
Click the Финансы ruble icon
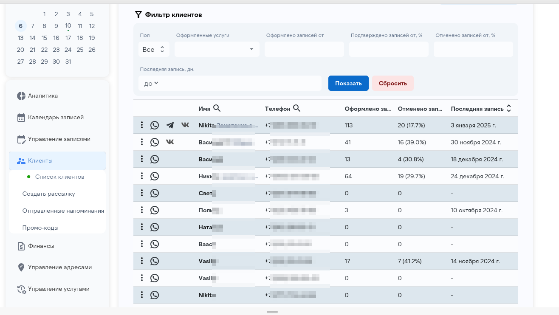(21, 246)
